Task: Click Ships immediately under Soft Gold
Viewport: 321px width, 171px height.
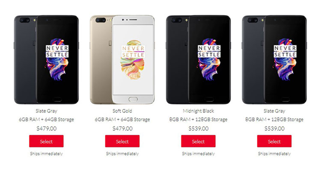Action: point(122,153)
